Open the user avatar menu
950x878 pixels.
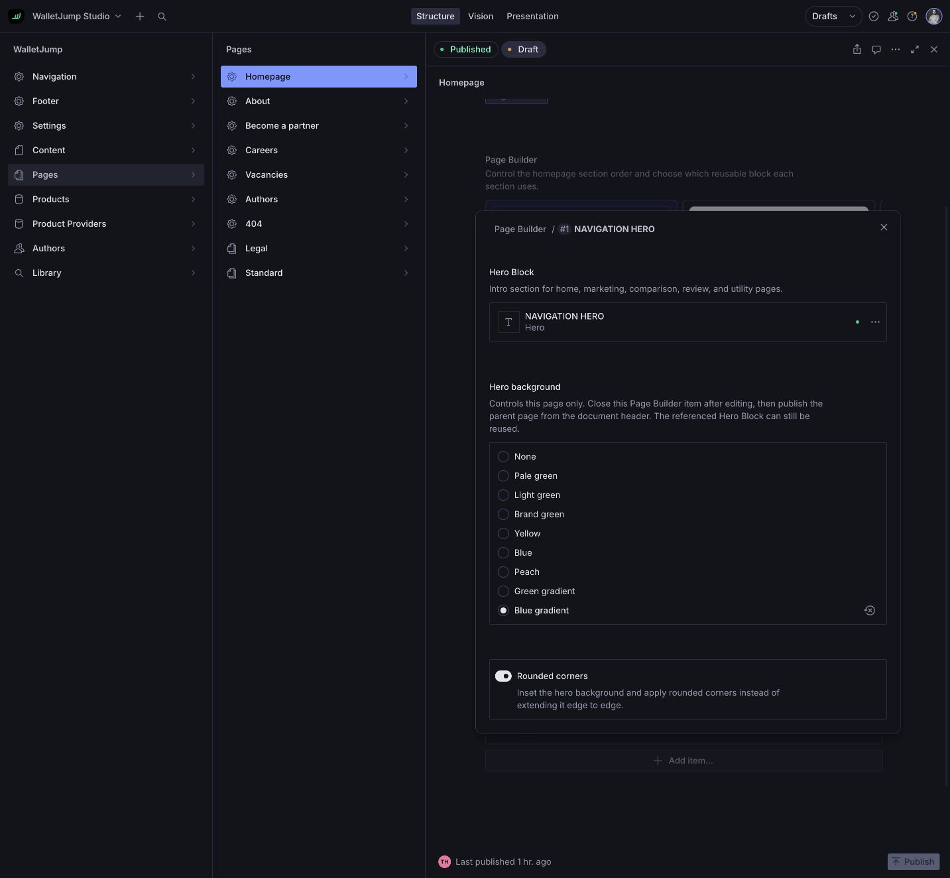pos(934,16)
